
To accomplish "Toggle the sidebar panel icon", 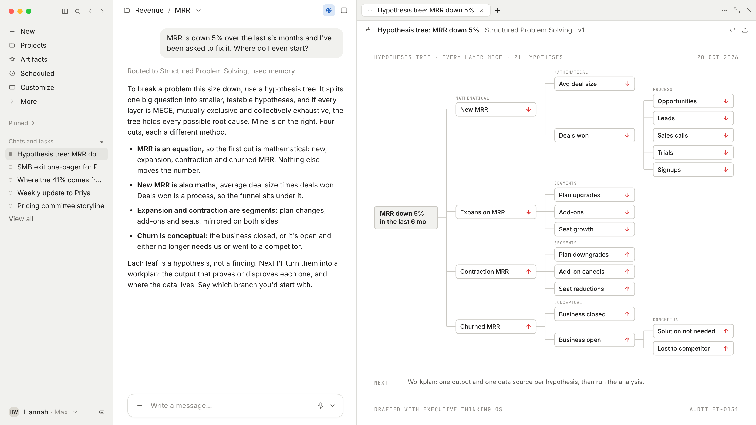I will pos(65,11).
